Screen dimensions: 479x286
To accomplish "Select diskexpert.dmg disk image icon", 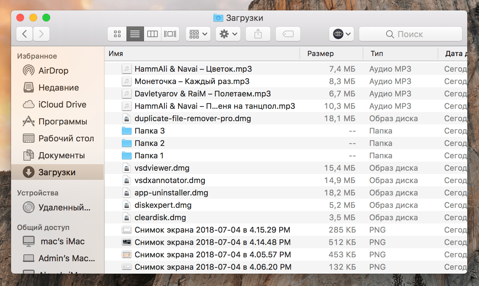I will pyautogui.click(x=126, y=205).
